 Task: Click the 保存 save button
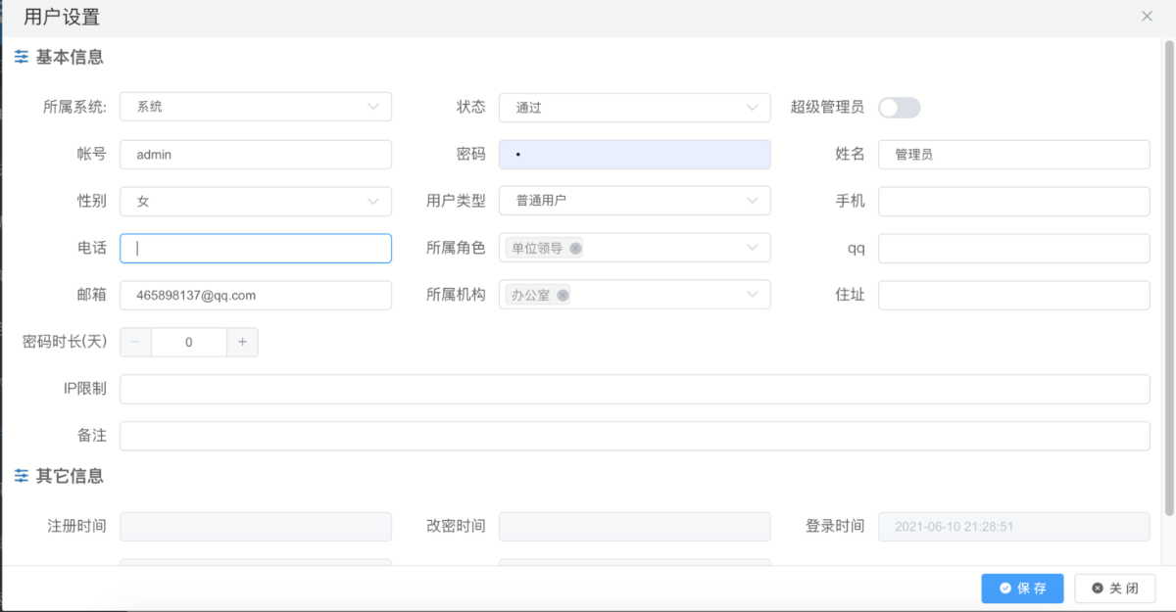coord(1022,588)
